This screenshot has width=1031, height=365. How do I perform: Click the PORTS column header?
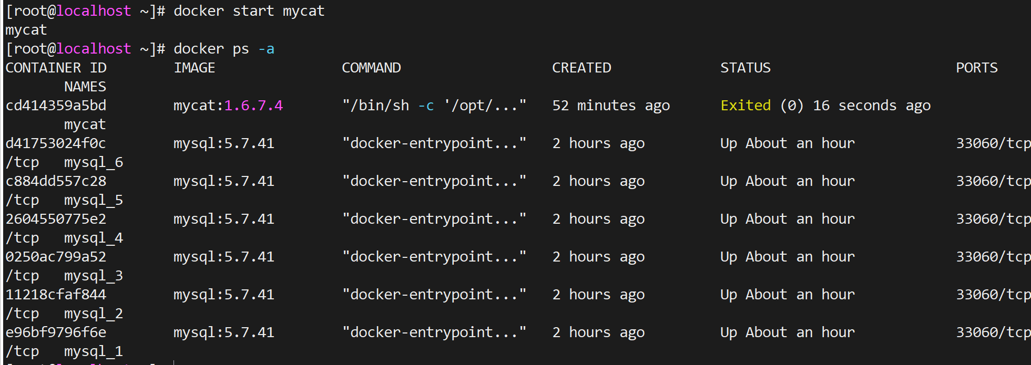click(977, 68)
